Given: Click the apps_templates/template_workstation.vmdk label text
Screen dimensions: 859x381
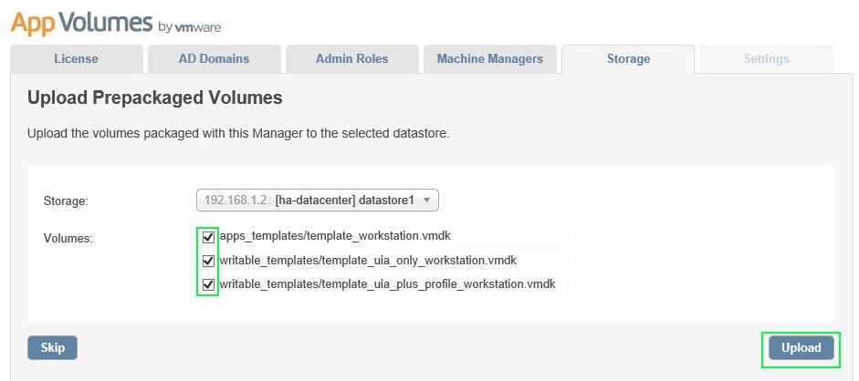Looking at the screenshot, I should coord(335,236).
